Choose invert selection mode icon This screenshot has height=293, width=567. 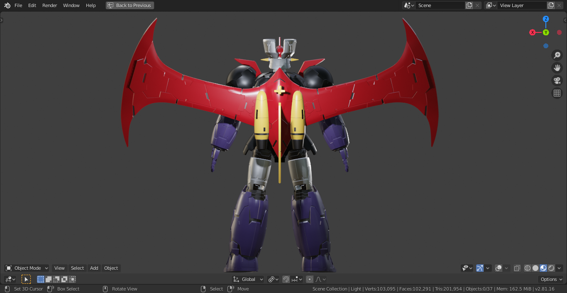[x=64, y=279]
